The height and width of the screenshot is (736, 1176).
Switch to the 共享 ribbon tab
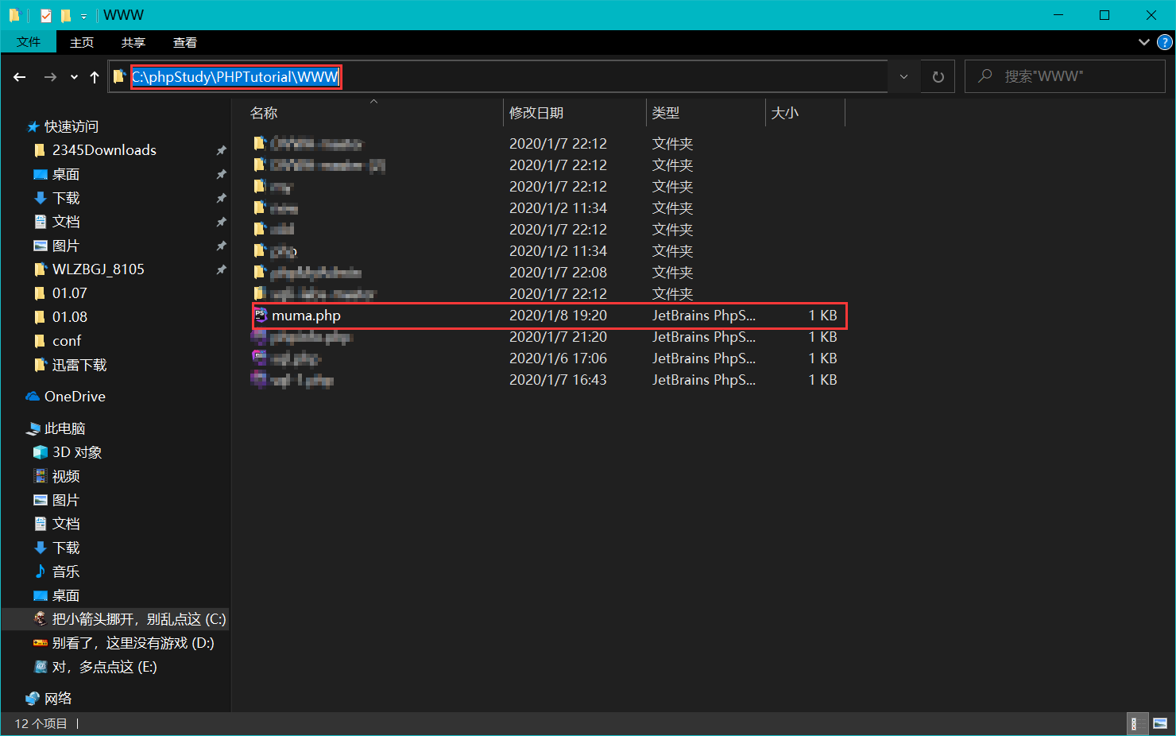click(133, 42)
